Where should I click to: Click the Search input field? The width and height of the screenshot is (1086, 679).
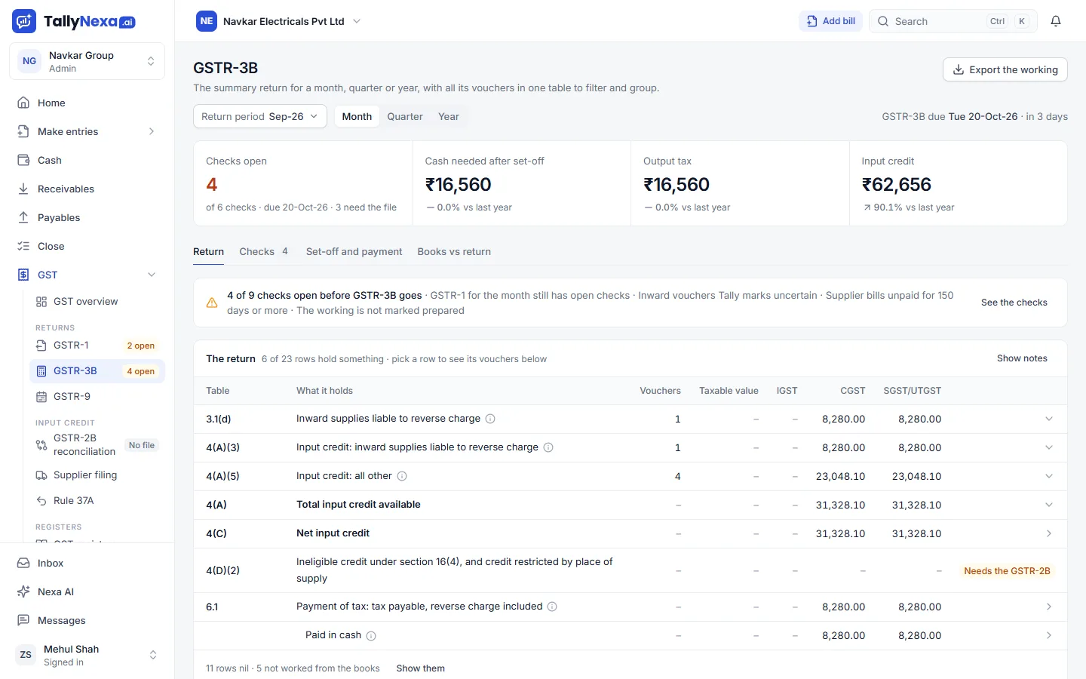pos(953,21)
